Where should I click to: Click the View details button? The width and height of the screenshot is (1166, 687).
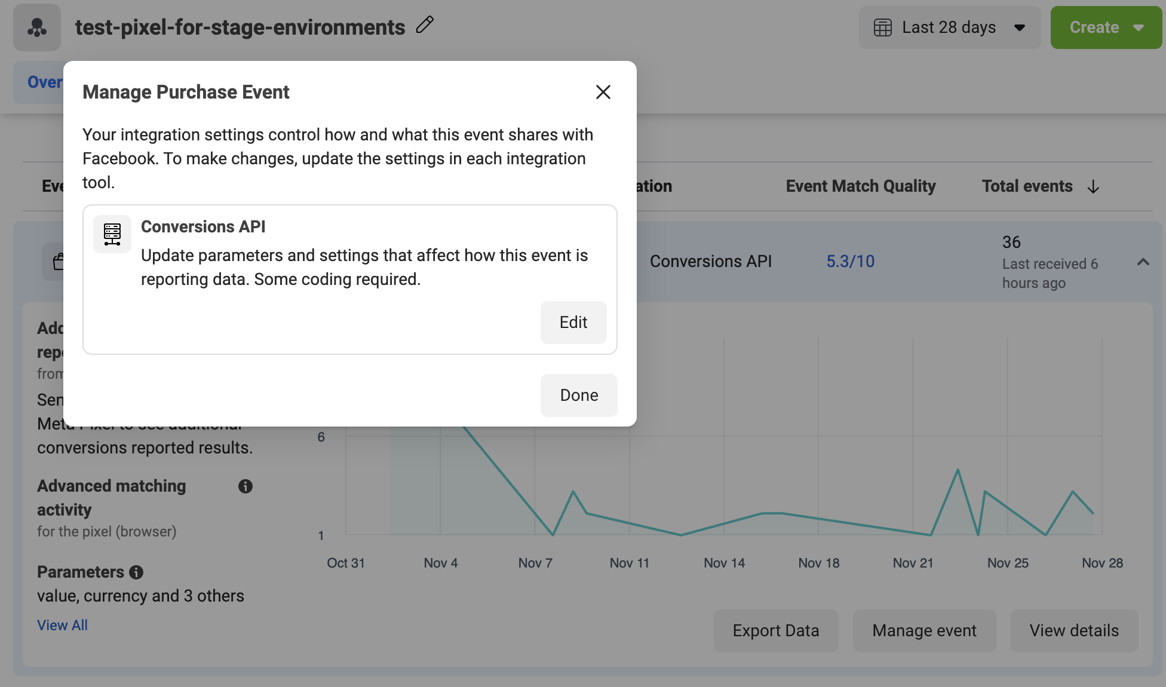coord(1074,631)
